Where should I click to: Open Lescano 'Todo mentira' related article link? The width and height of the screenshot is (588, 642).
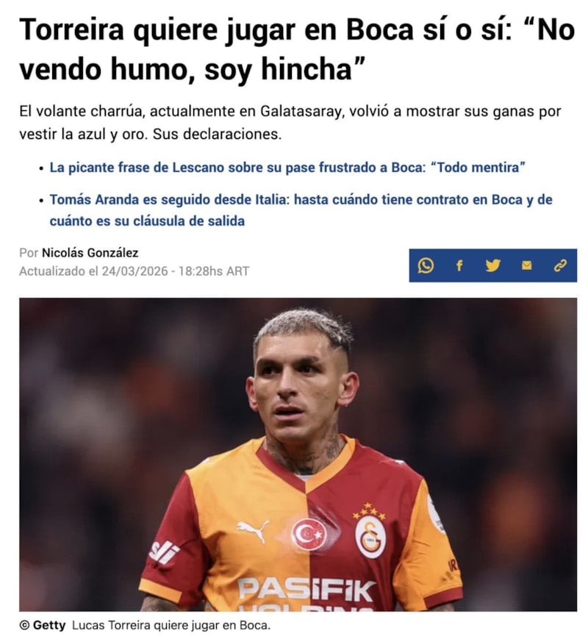(x=287, y=168)
